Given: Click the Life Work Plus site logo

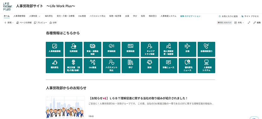Looking at the screenshot, I should [x=8, y=6].
